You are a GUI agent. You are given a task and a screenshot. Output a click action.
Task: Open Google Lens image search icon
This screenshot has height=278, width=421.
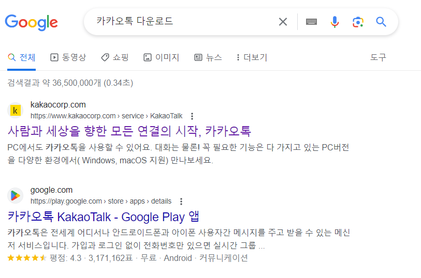pyautogui.click(x=358, y=22)
